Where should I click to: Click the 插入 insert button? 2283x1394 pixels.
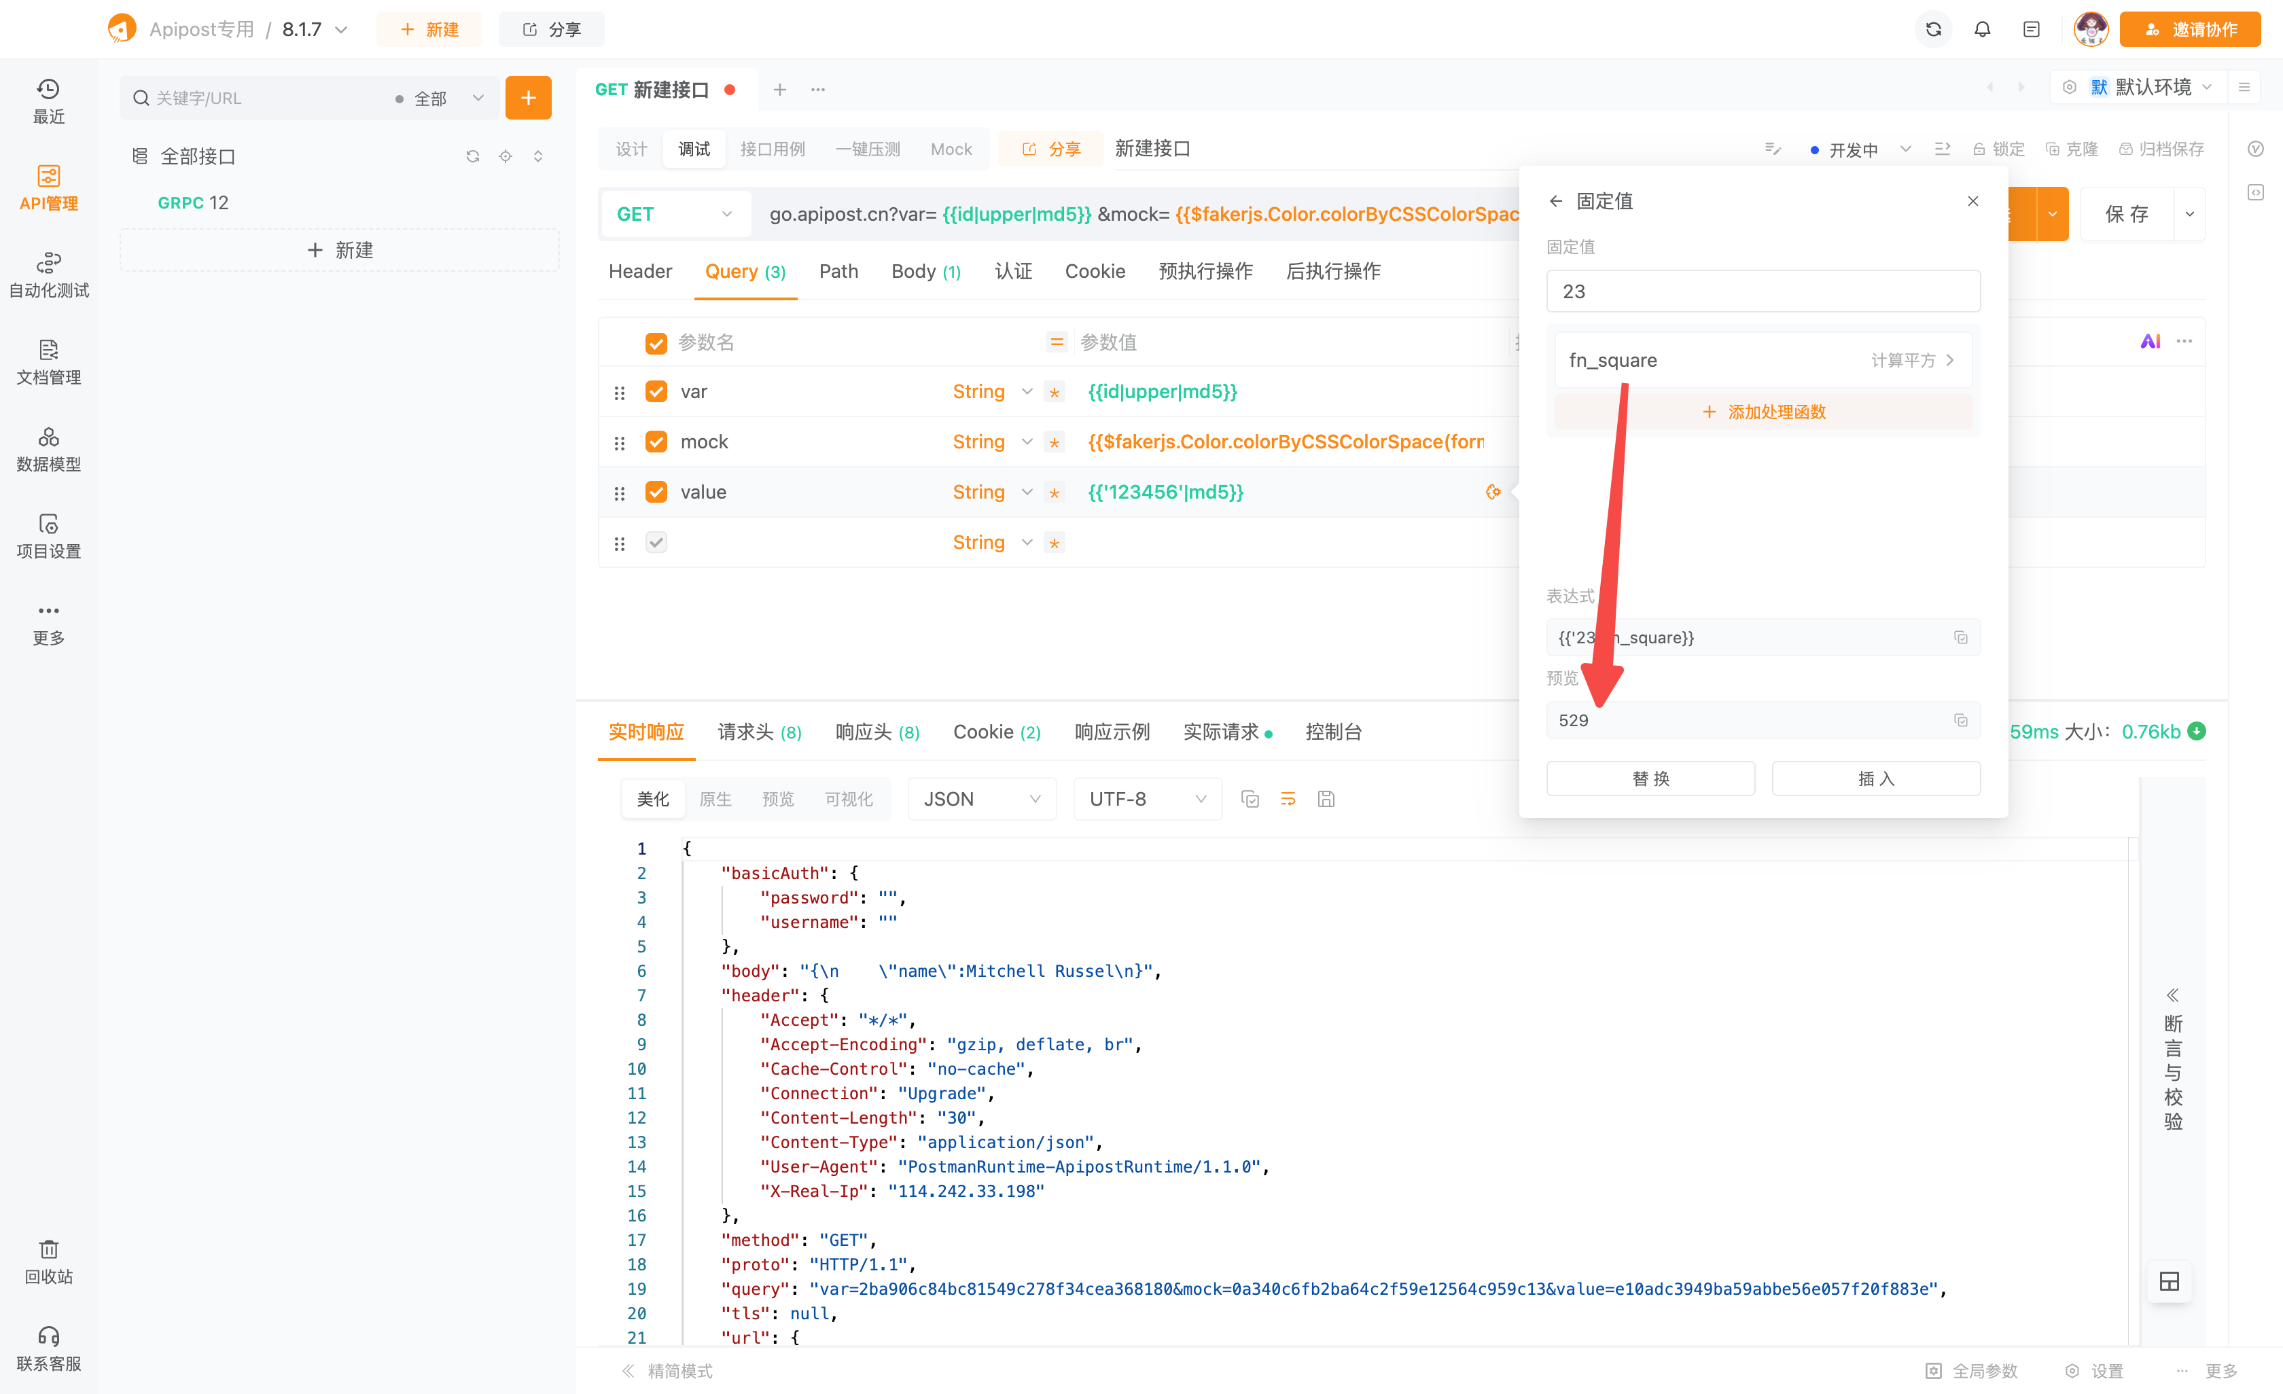pyautogui.click(x=1876, y=778)
